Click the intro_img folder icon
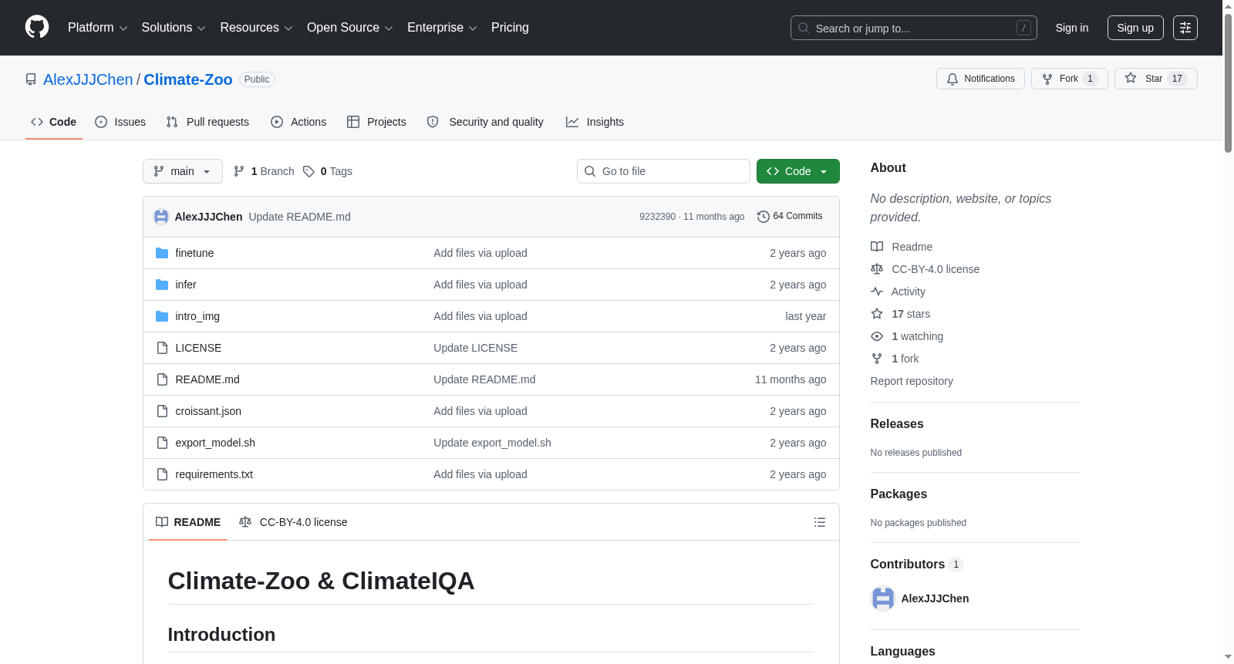The image size is (1234, 664). point(162,316)
